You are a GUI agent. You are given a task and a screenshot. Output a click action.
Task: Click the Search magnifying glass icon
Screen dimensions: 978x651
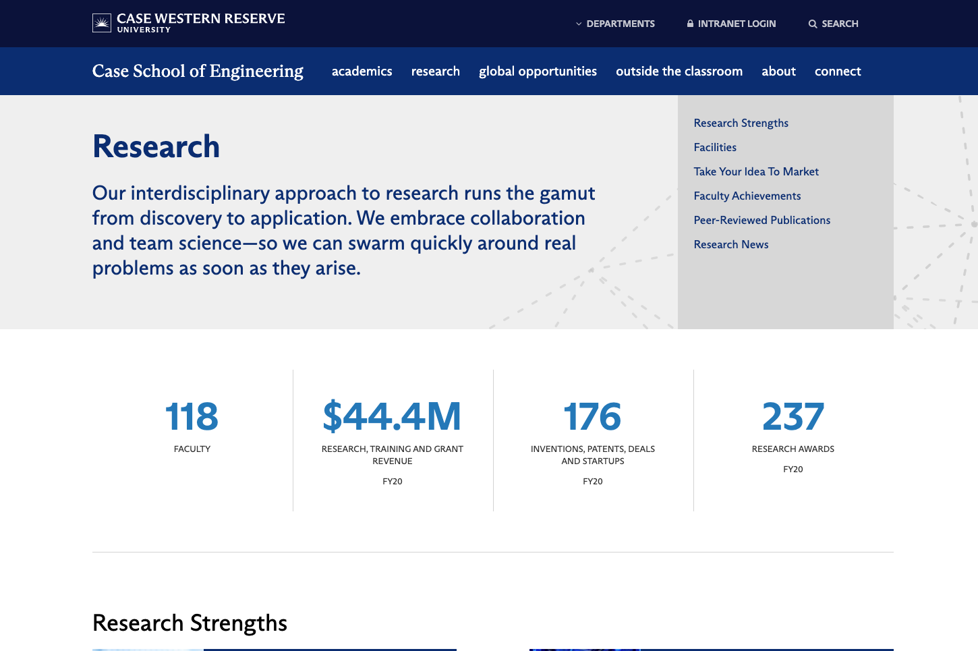coord(813,24)
